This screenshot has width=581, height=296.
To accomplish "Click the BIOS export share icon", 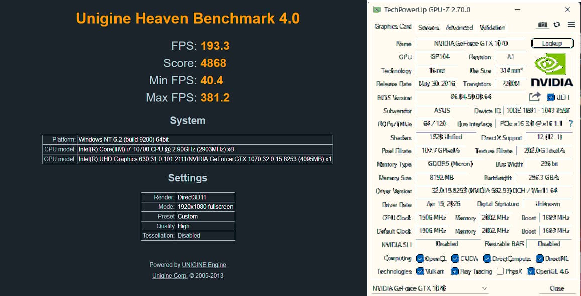I will tap(535, 97).
